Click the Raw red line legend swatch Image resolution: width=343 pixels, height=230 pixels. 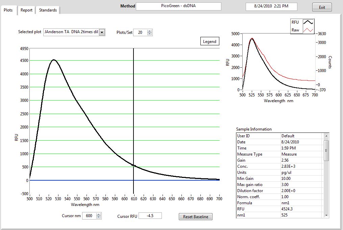pyautogui.click(x=308, y=30)
